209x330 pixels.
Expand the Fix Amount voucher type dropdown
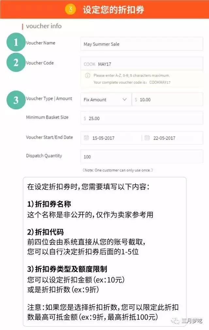point(106,99)
